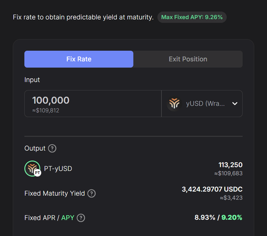Click the PT-yUSD token icon
267x236 pixels.
(33, 169)
